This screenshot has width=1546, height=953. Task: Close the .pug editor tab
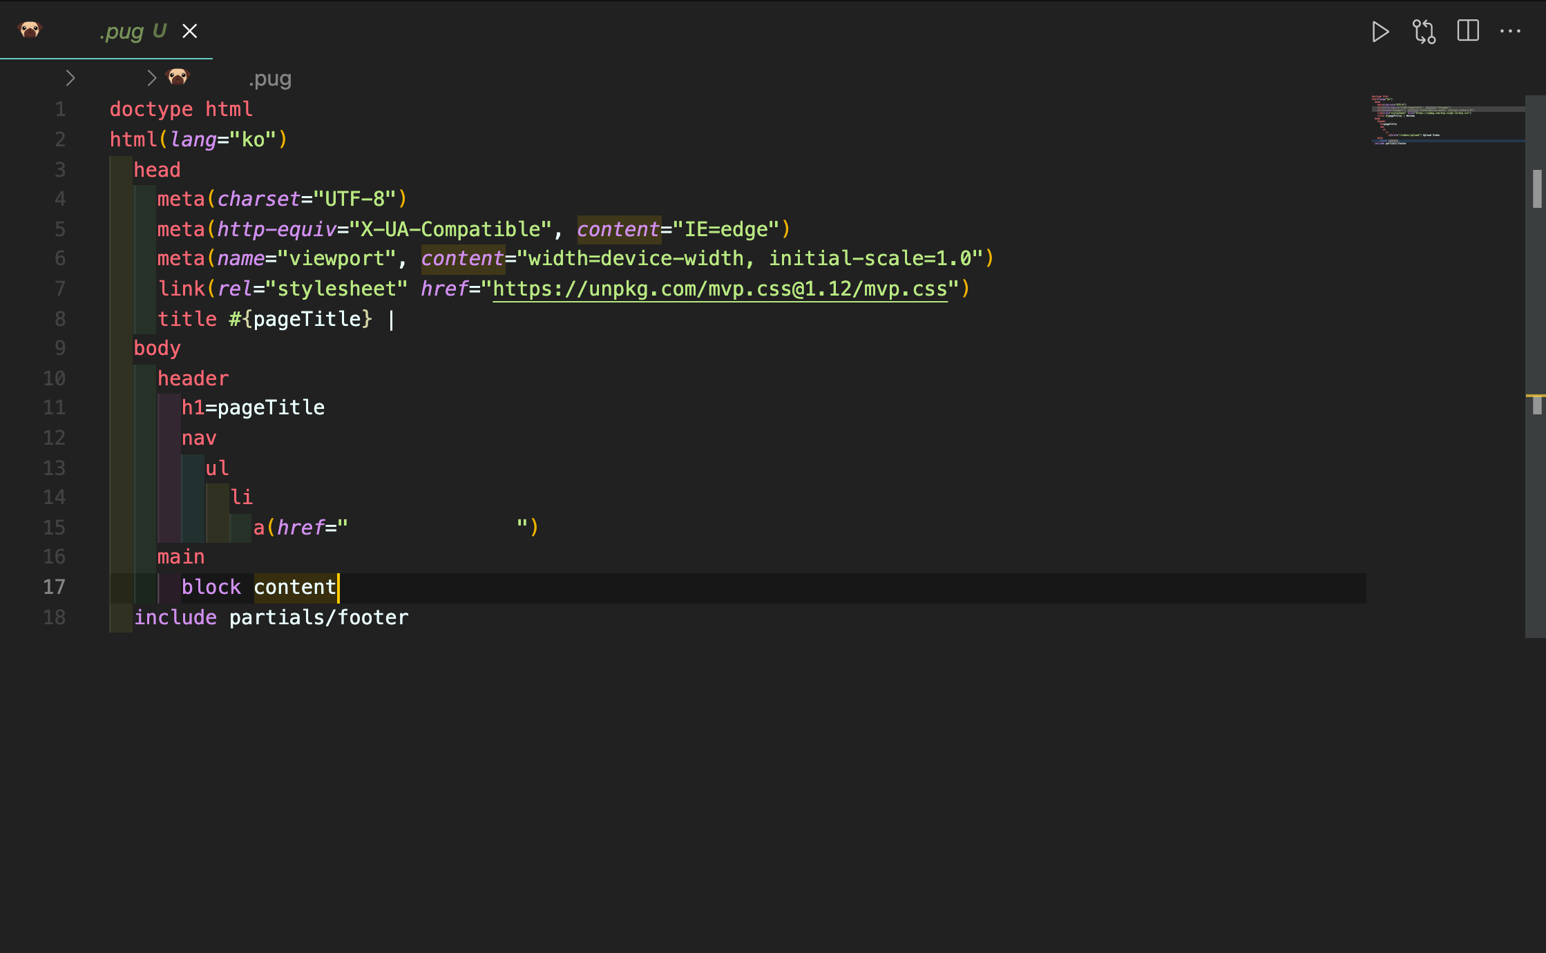[190, 31]
